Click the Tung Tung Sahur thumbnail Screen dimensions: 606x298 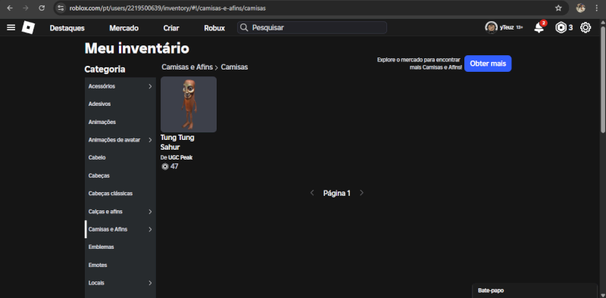189,104
